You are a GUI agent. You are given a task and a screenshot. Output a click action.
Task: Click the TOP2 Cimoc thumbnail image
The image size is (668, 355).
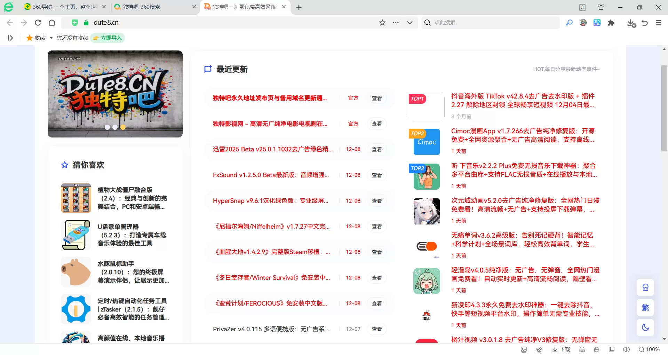(x=426, y=142)
